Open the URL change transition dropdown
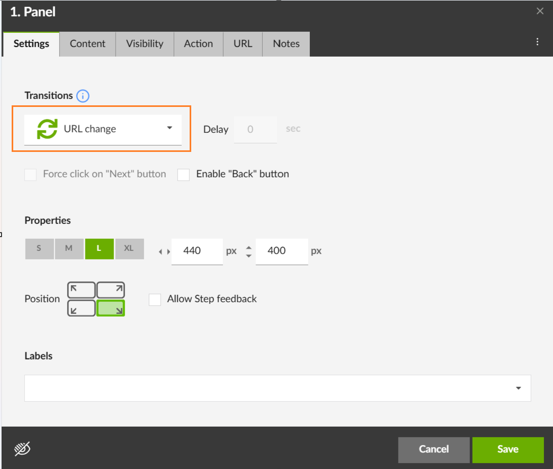Image resolution: width=553 pixels, height=469 pixels. [x=103, y=129]
